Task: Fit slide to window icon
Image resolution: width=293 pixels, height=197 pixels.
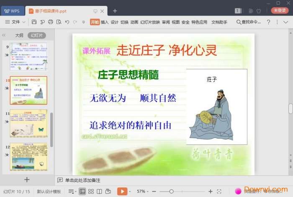Action: click(219, 192)
